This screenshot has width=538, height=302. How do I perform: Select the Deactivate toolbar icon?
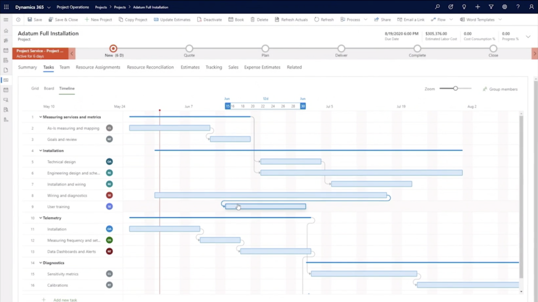210,19
